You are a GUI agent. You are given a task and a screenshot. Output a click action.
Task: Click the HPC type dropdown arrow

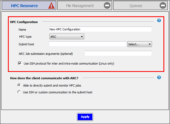82,37
